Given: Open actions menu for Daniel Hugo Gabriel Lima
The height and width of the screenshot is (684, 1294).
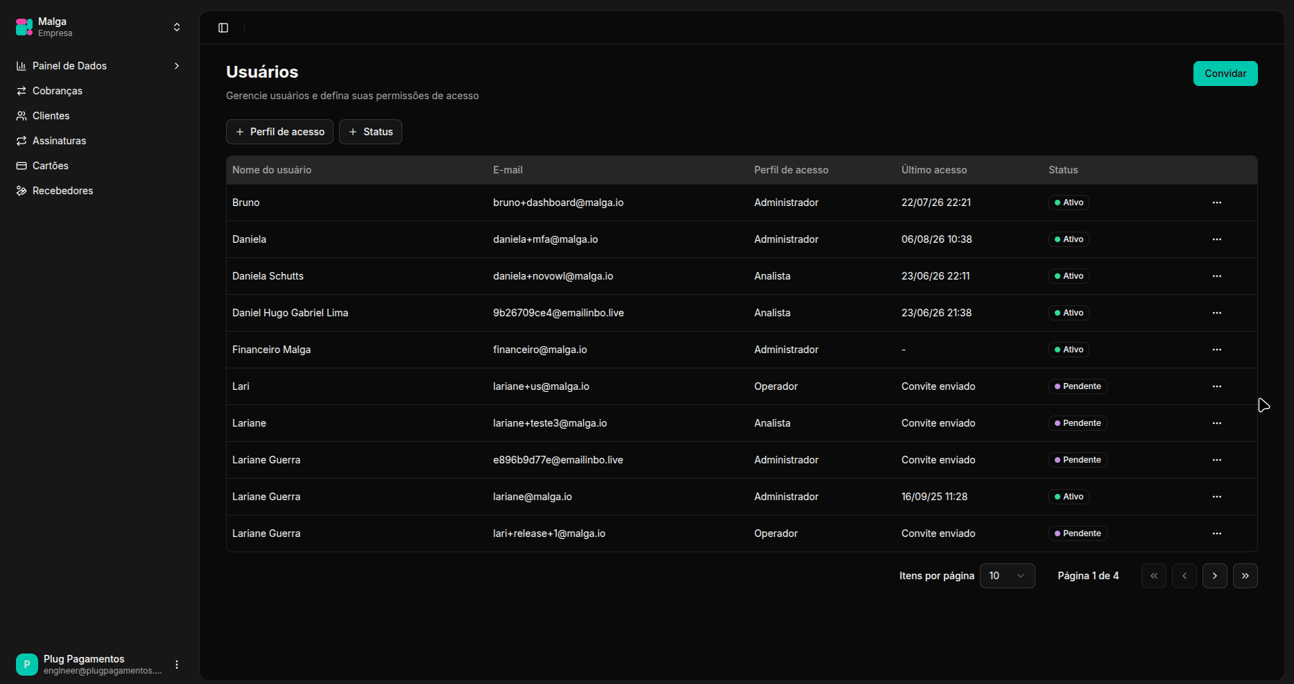Looking at the screenshot, I should (1217, 313).
